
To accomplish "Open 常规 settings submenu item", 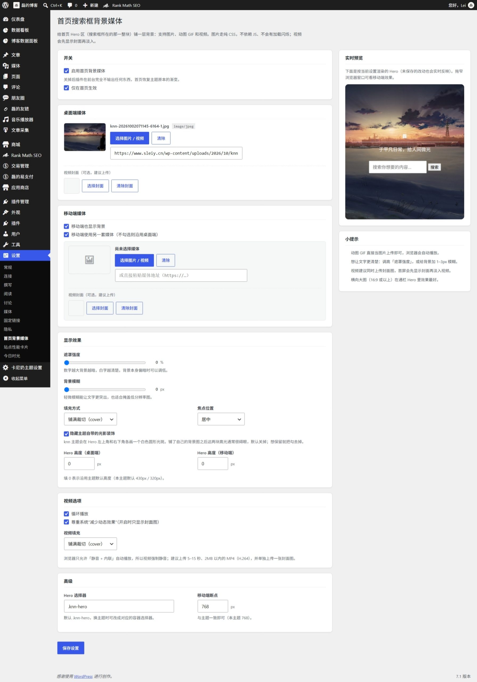I will pyautogui.click(x=8, y=267).
